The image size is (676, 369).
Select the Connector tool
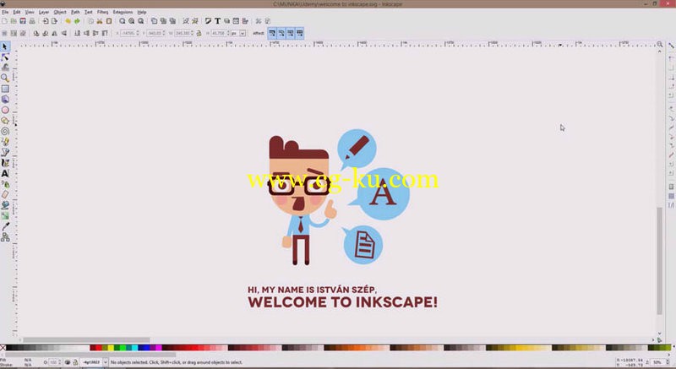pos(5,236)
